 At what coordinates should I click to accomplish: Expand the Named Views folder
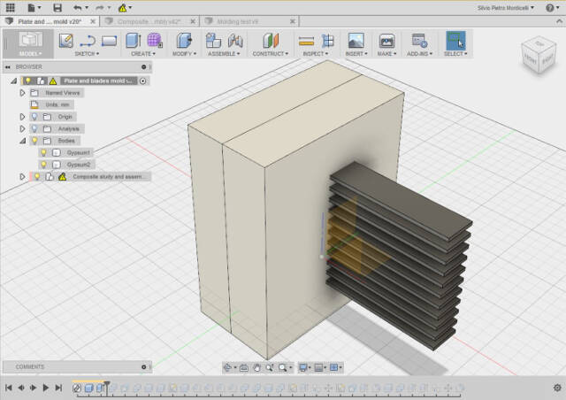(x=22, y=93)
